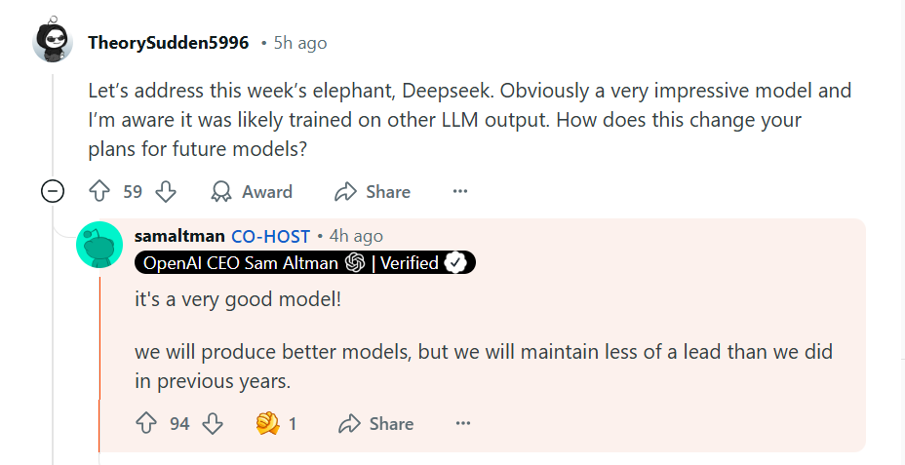
Task: Click the orange thread line beside the reply
Action: [99, 341]
